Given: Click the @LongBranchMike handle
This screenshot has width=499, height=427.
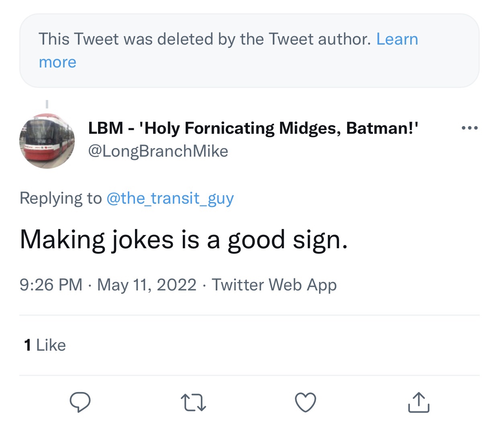Looking at the screenshot, I should 158,151.
